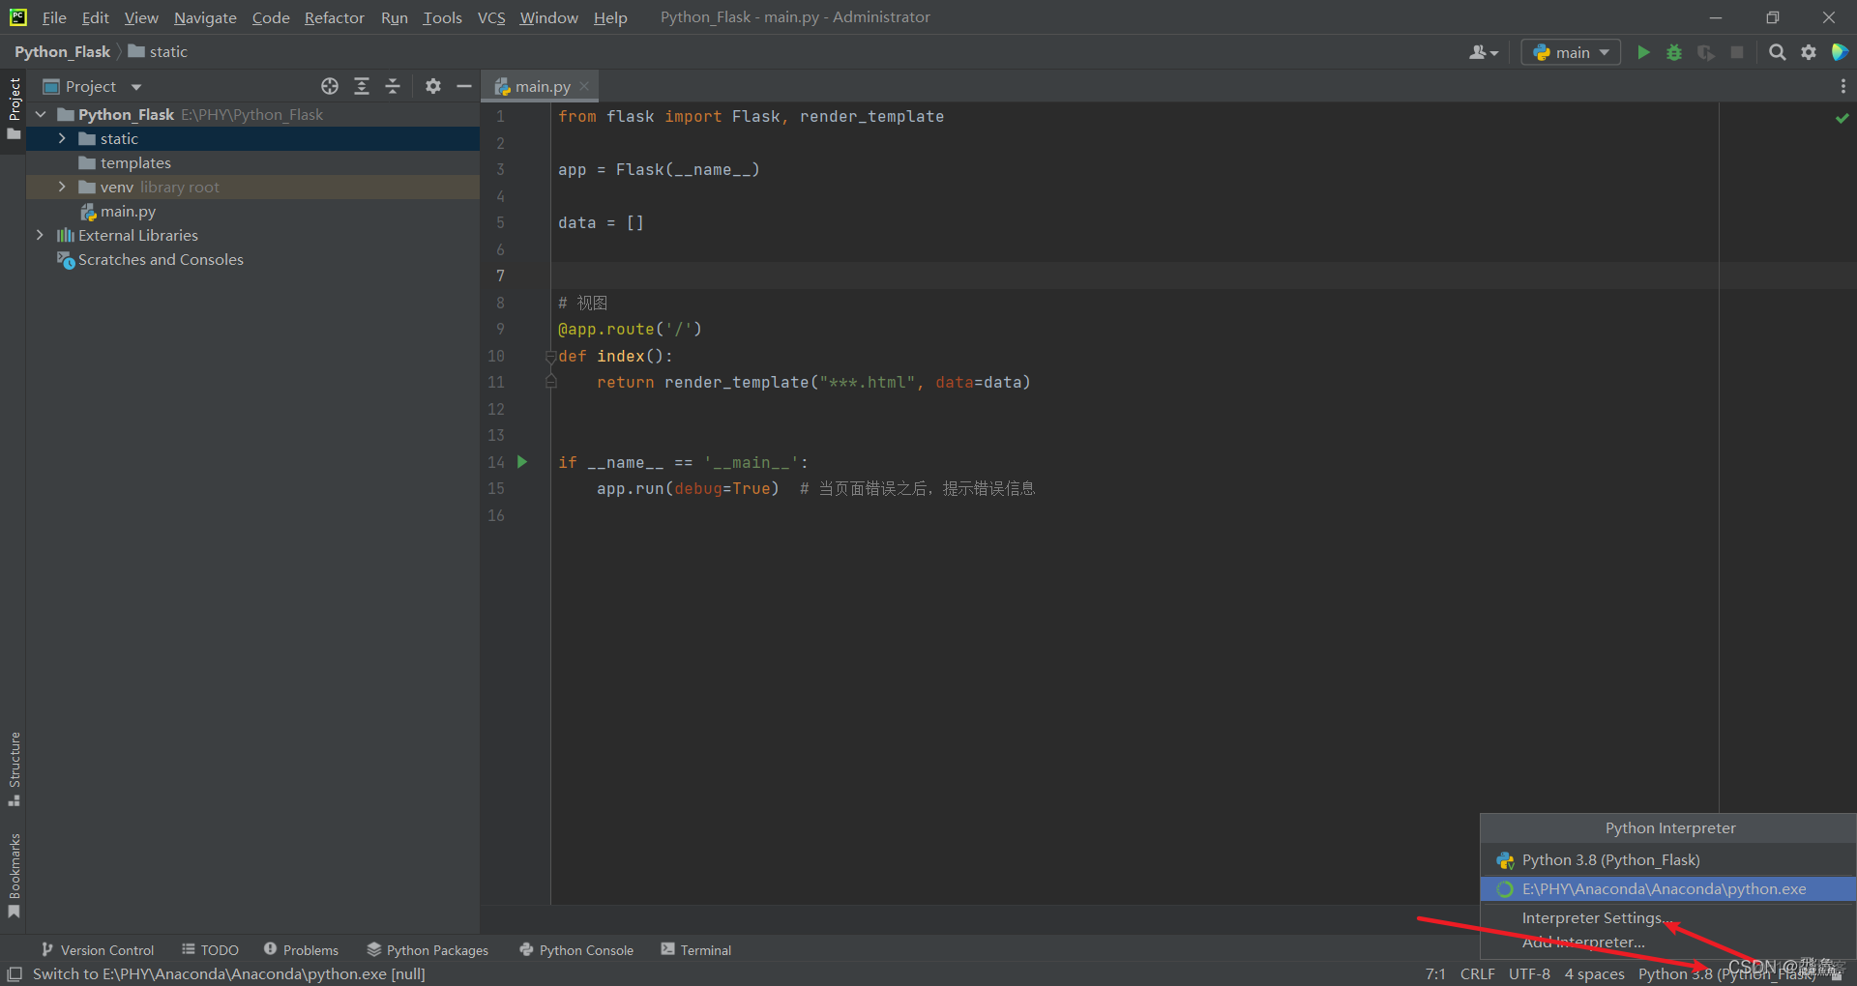Expand the venv library root folder
1857x986 pixels.
click(62, 187)
